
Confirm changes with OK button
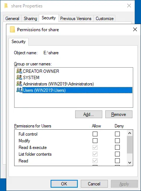64,184
